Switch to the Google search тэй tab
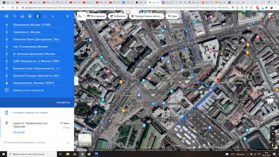Screen dimensions: 279x157 [x=181, y=3]
